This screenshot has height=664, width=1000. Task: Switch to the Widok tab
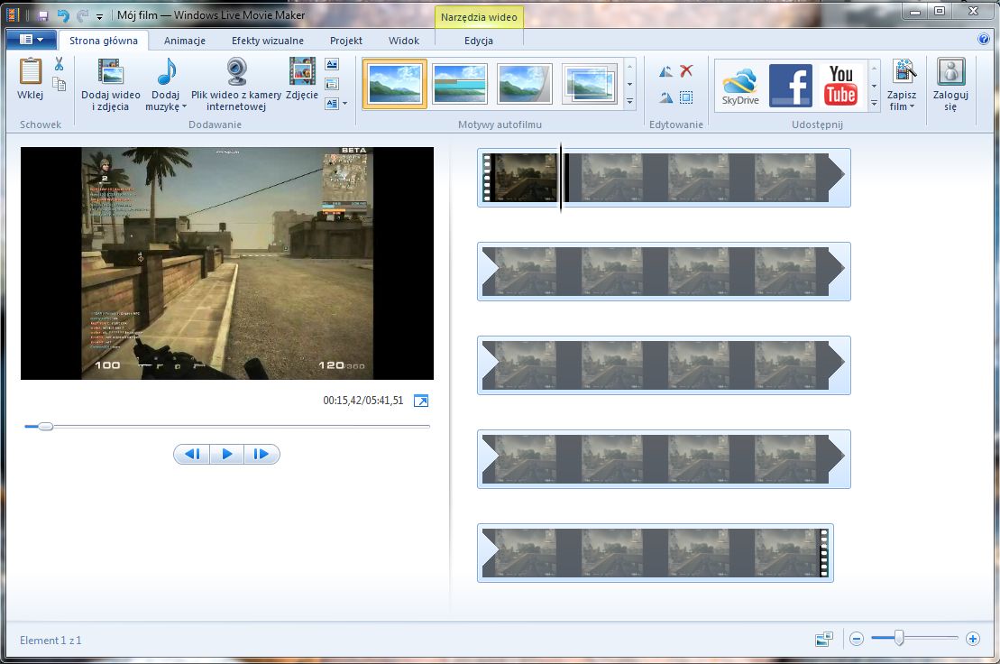(404, 41)
